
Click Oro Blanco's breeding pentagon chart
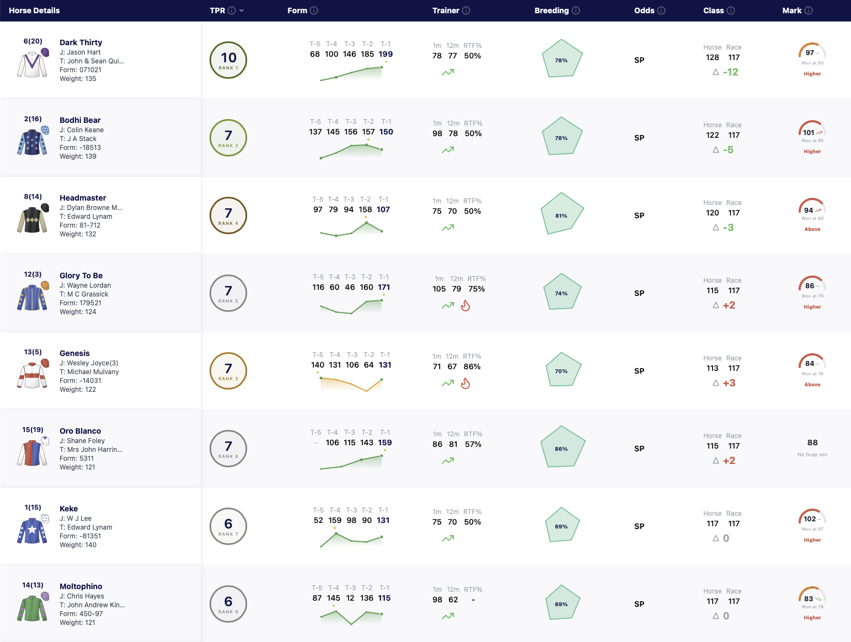[x=561, y=447]
